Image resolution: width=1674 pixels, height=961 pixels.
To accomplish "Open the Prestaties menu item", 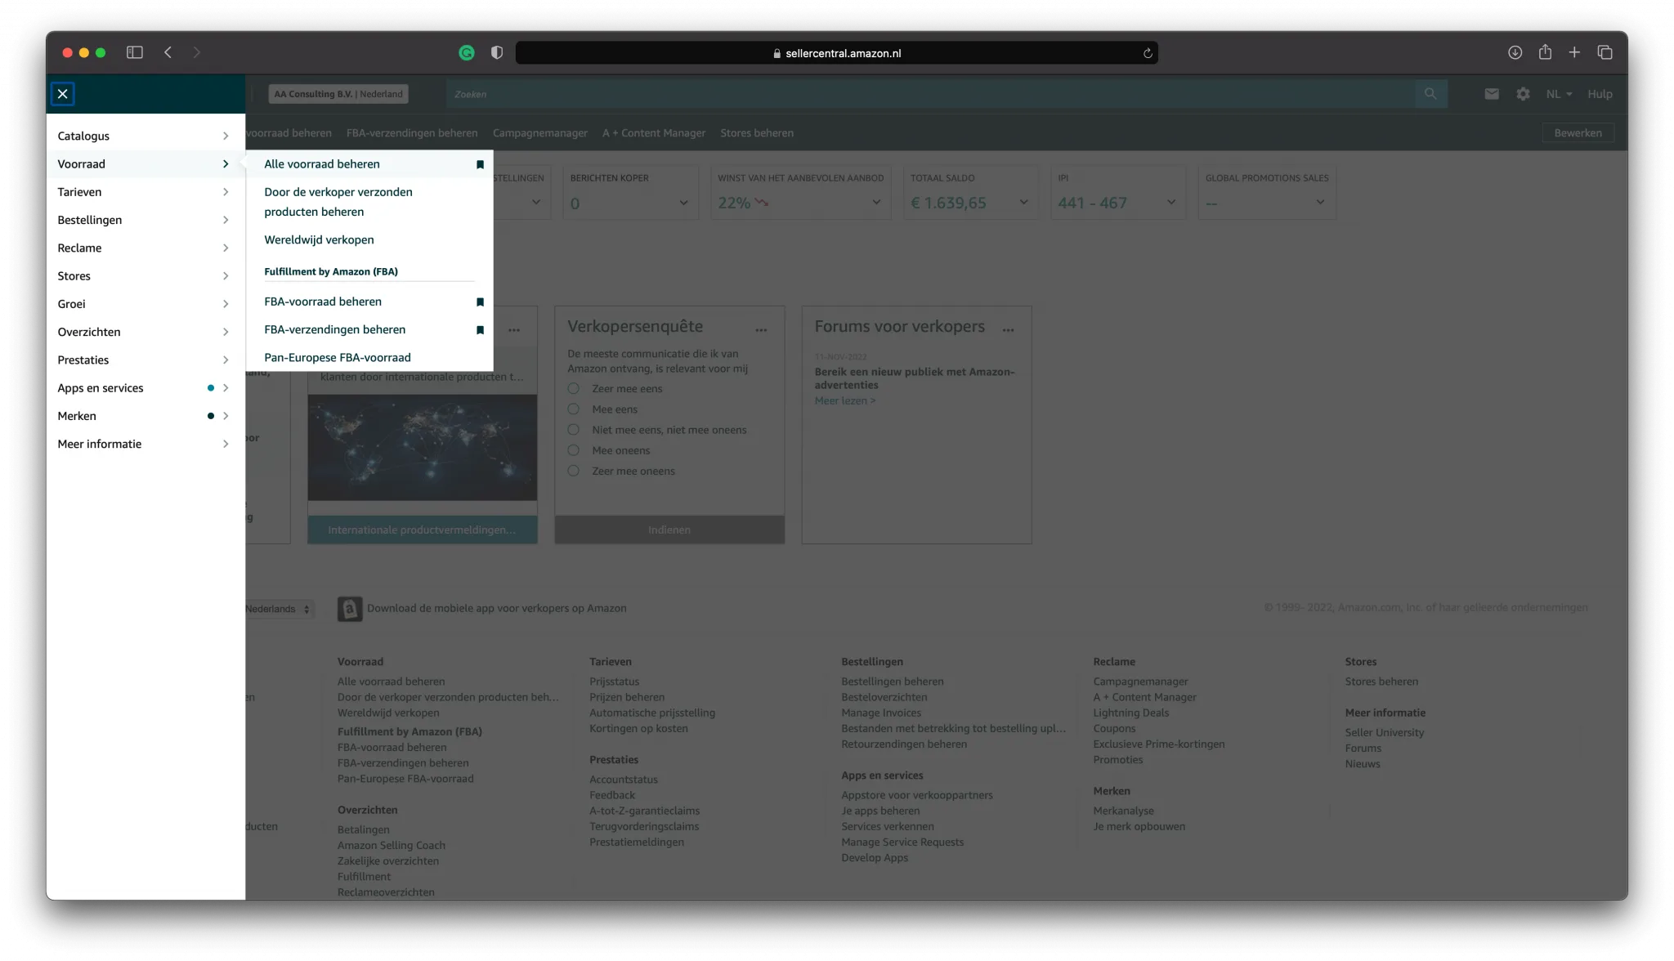I will pos(145,360).
